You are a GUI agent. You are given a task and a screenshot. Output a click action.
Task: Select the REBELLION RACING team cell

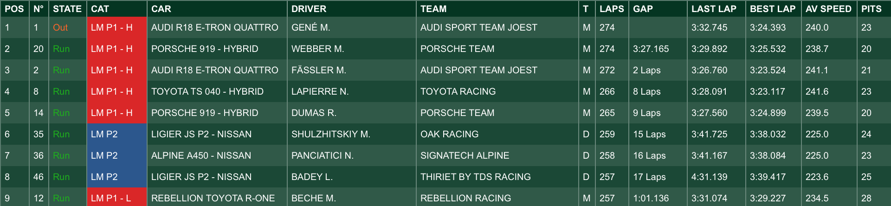[497, 198]
